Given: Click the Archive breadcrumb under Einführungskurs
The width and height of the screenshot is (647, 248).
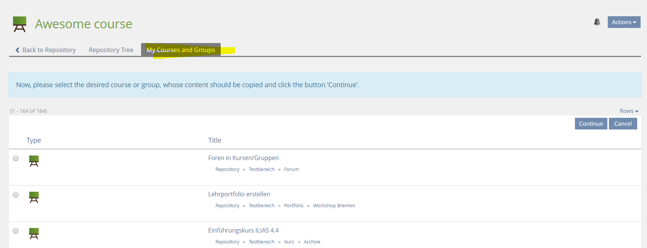Looking at the screenshot, I should pos(312,242).
